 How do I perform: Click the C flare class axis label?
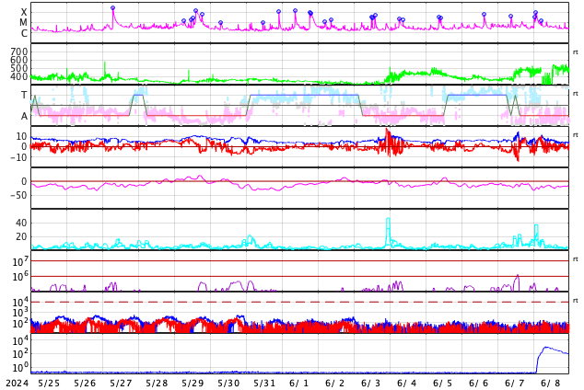pos(24,33)
